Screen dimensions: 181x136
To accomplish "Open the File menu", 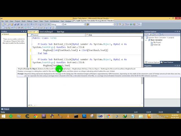I will pos(2,21).
